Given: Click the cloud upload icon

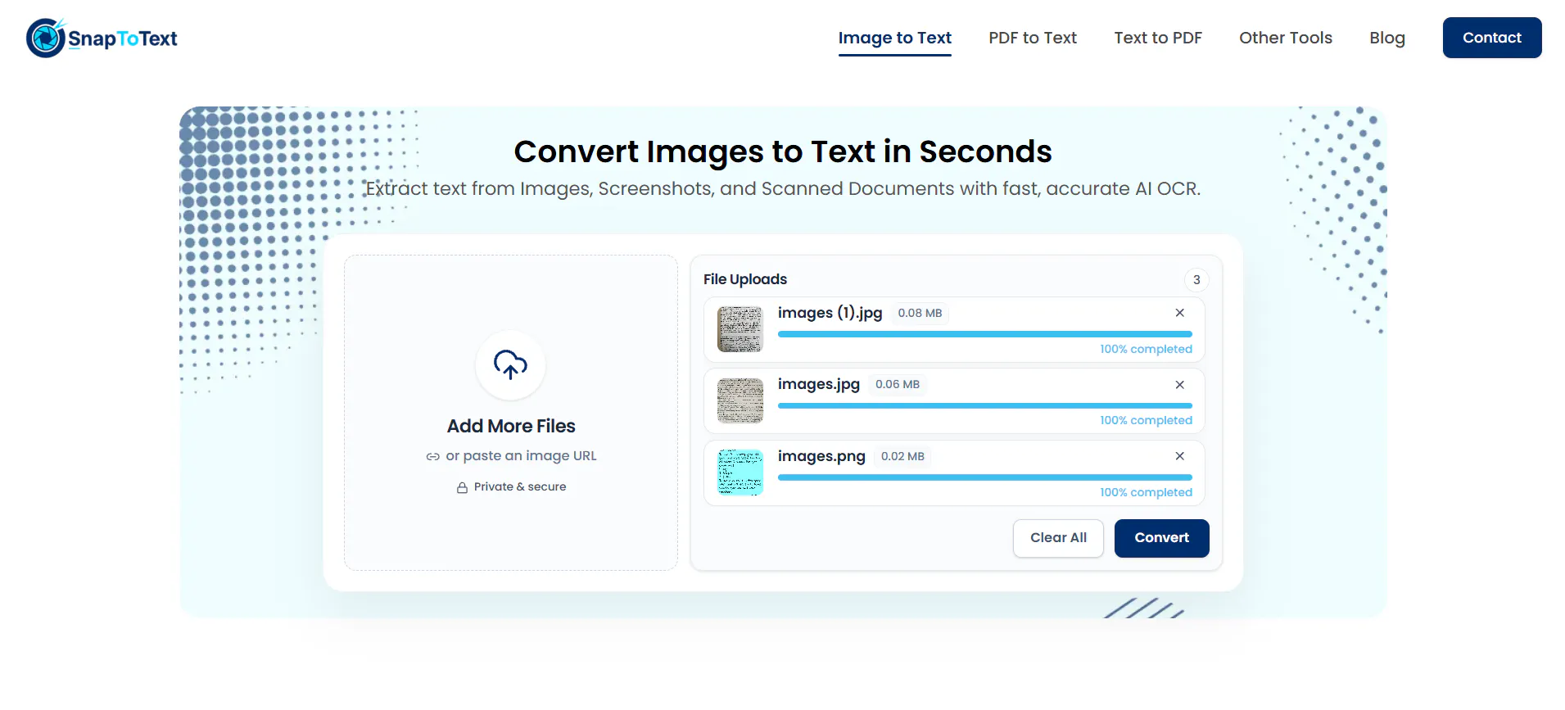Looking at the screenshot, I should tap(510, 364).
